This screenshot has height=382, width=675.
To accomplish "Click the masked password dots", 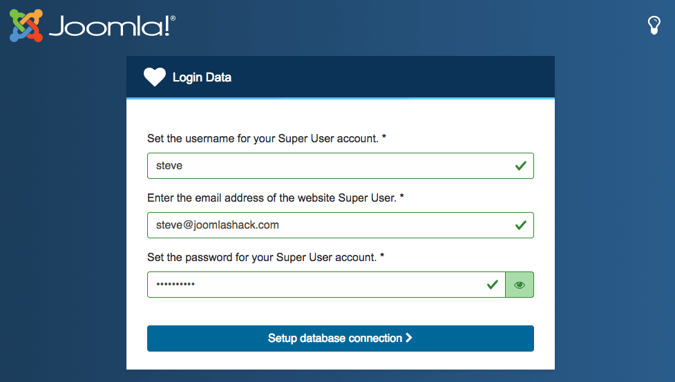I will (175, 284).
